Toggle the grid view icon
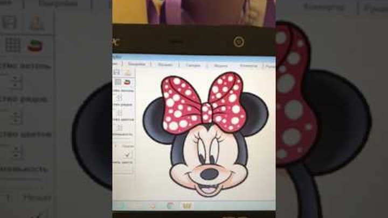 click(117, 82)
